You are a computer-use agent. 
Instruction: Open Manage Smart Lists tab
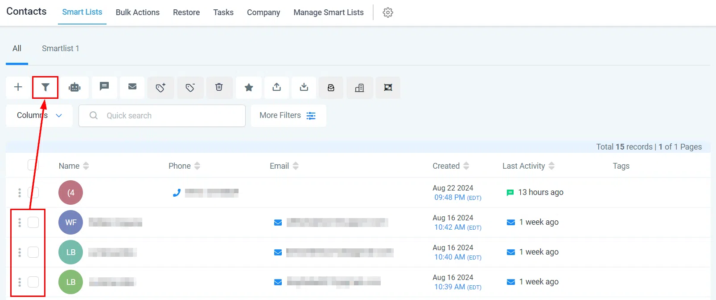[329, 12]
